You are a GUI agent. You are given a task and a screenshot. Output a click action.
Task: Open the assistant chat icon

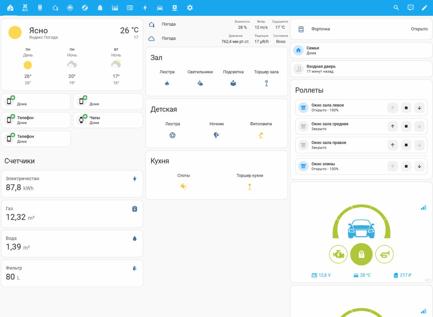pyautogui.click(x=410, y=7)
